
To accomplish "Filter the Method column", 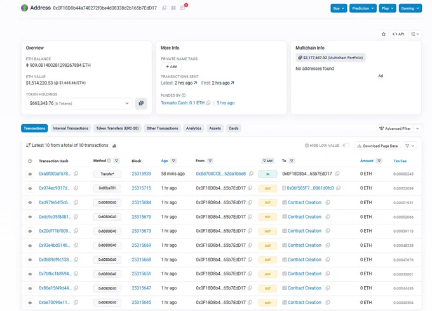I will (116, 161).
